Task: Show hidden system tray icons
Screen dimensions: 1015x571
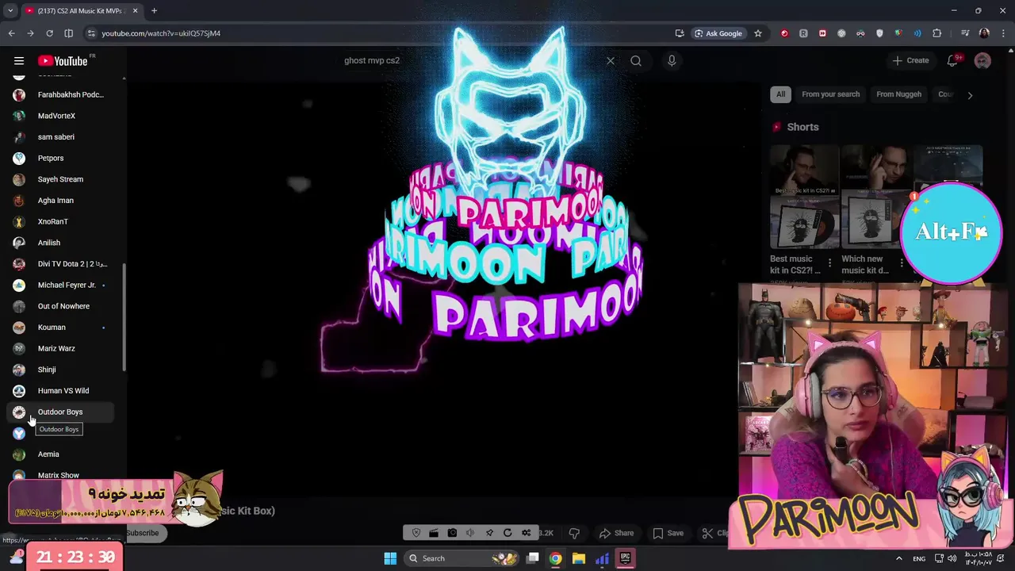Action: point(898,558)
